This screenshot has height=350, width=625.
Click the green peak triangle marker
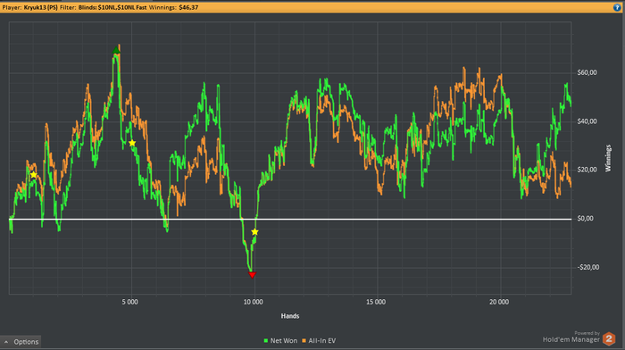(x=116, y=50)
